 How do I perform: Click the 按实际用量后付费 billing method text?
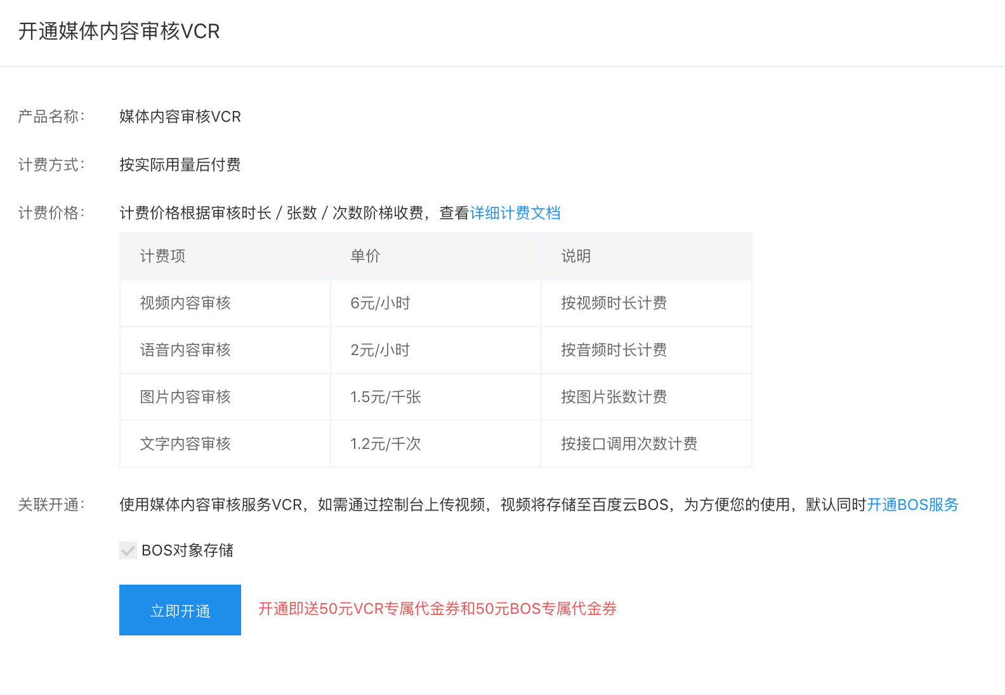180,165
